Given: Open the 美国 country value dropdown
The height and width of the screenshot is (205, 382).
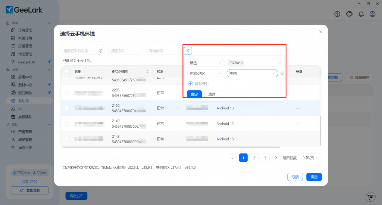Looking at the screenshot, I should 252,73.
